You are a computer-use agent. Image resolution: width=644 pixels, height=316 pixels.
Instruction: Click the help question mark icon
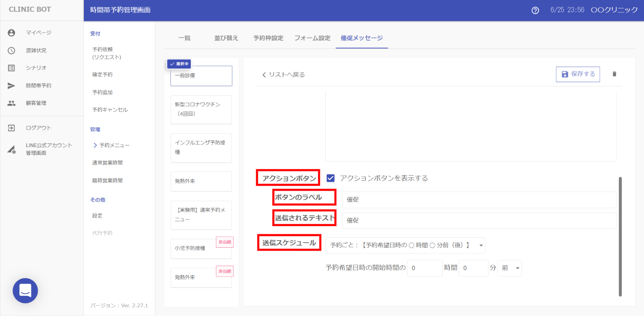coord(535,10)
